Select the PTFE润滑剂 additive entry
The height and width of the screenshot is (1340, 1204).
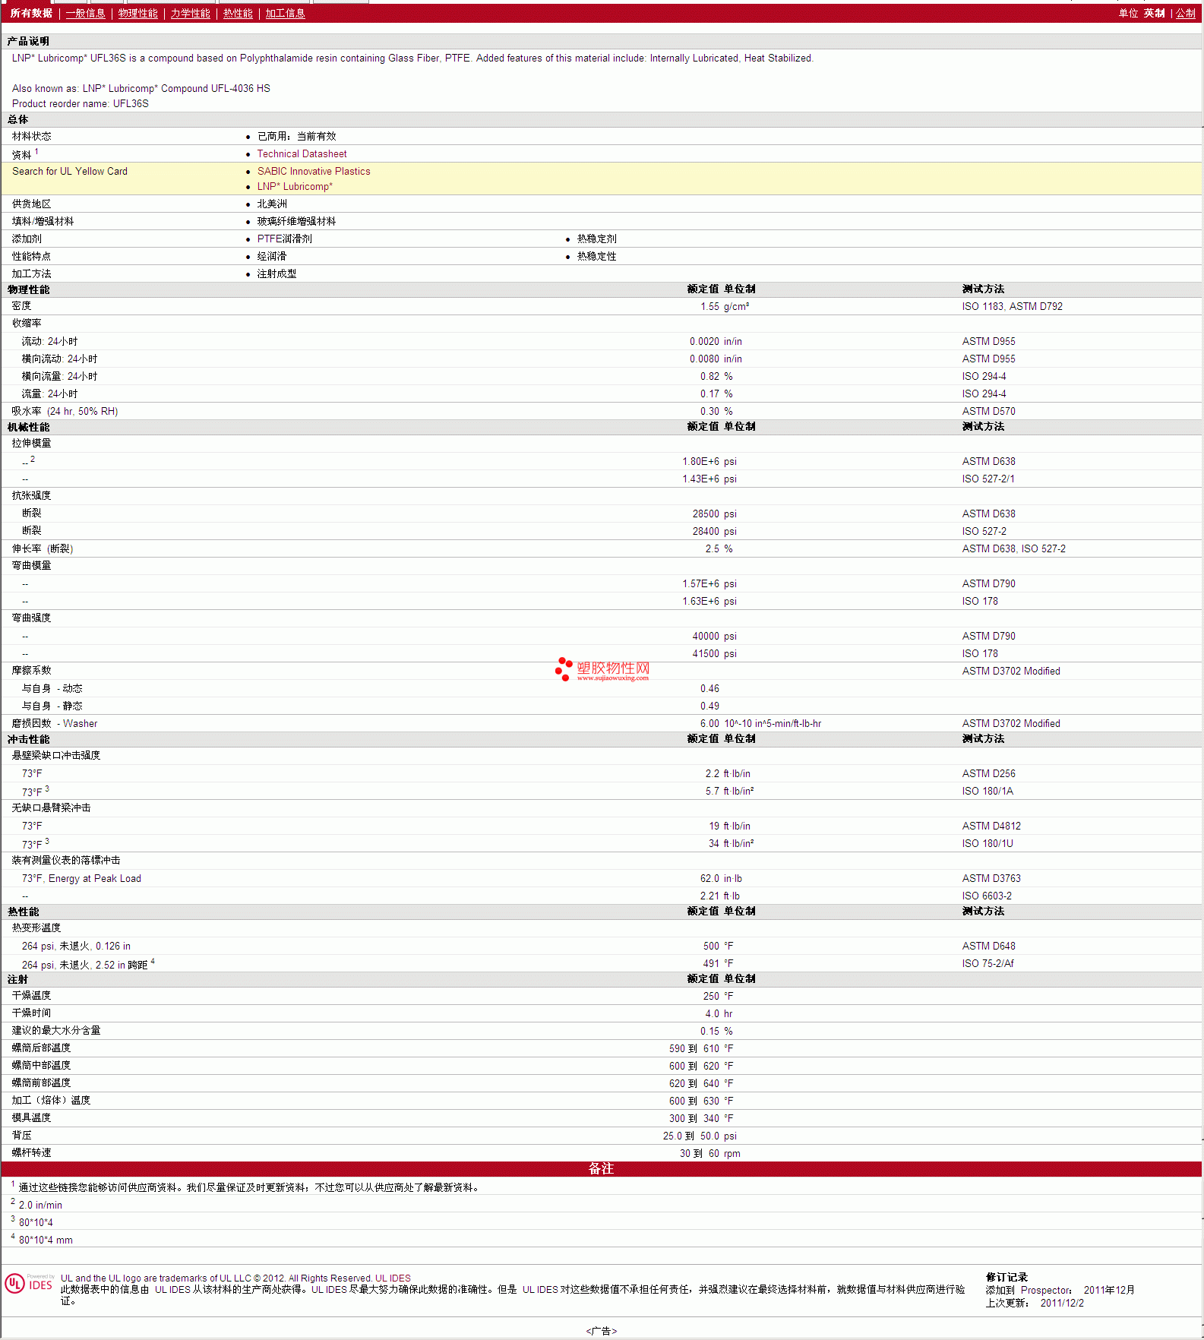[x=284, y=239]
